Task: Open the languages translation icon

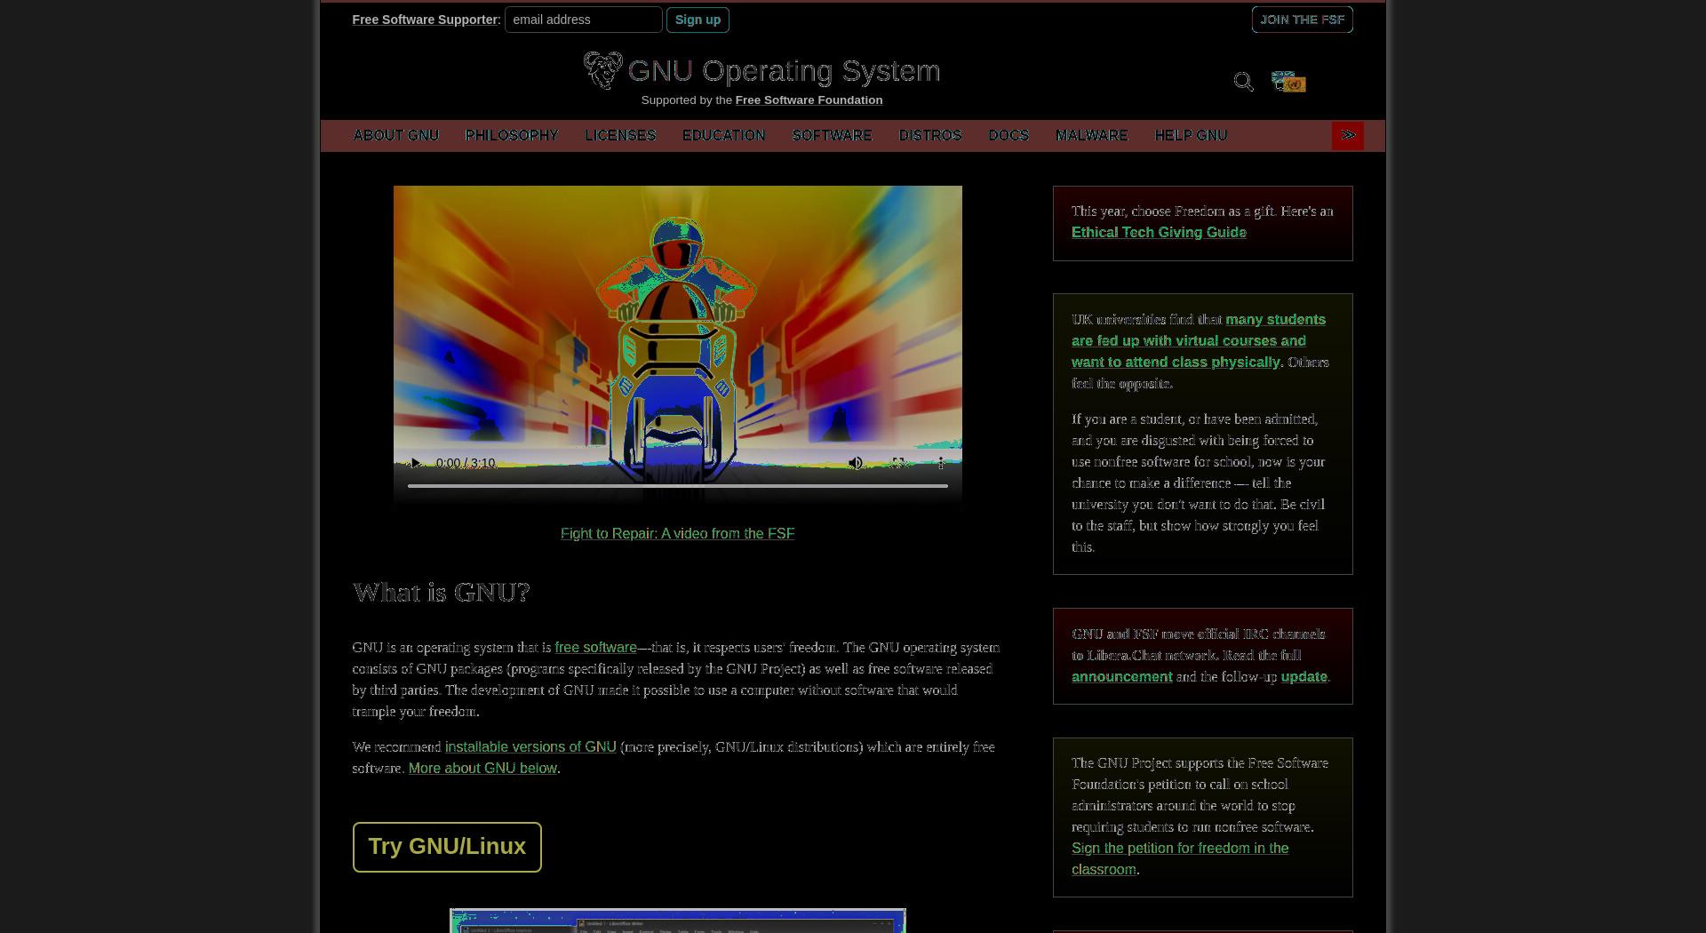Action: pyautogui.click(x=1288, y=82)
